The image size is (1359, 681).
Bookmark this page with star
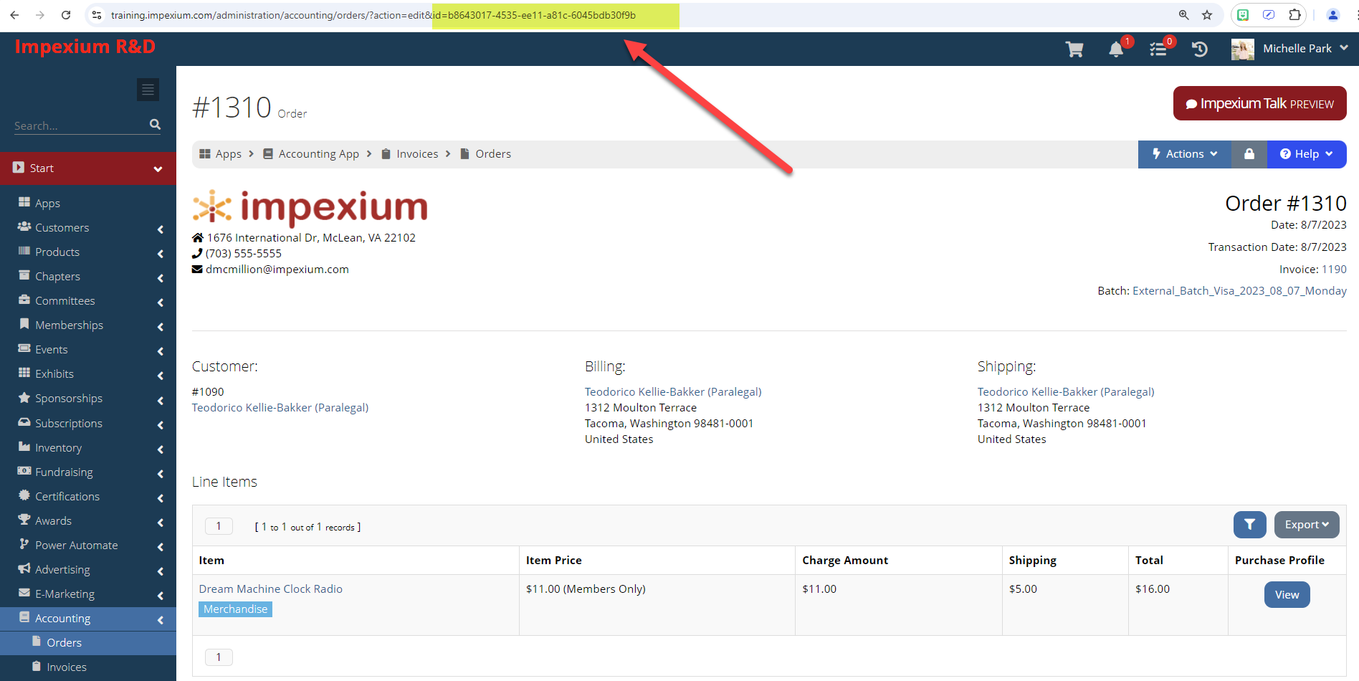(1207, 15)
